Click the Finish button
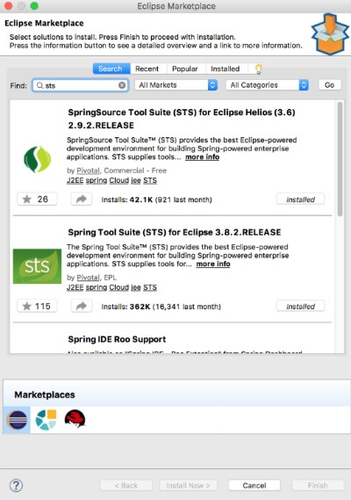351x500 pixels. 318,485
